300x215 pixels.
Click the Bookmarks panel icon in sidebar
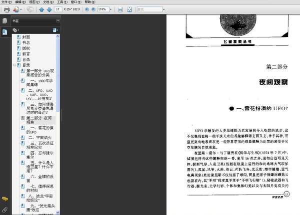point(5,32)
